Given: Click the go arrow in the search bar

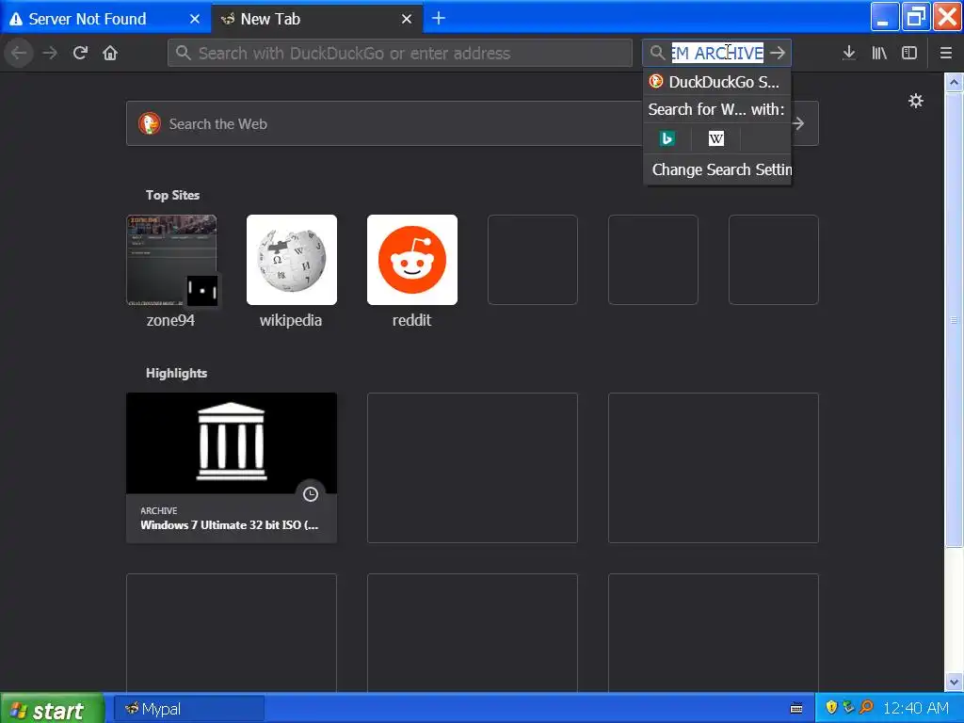Looking at the screenshot, I should 778,53.
